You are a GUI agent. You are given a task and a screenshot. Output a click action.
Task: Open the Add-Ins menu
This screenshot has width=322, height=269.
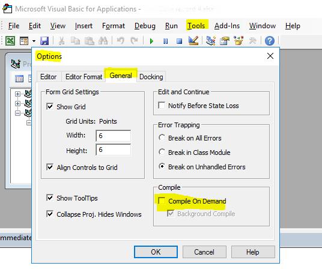pyautogui.click(x=227, y=26)
